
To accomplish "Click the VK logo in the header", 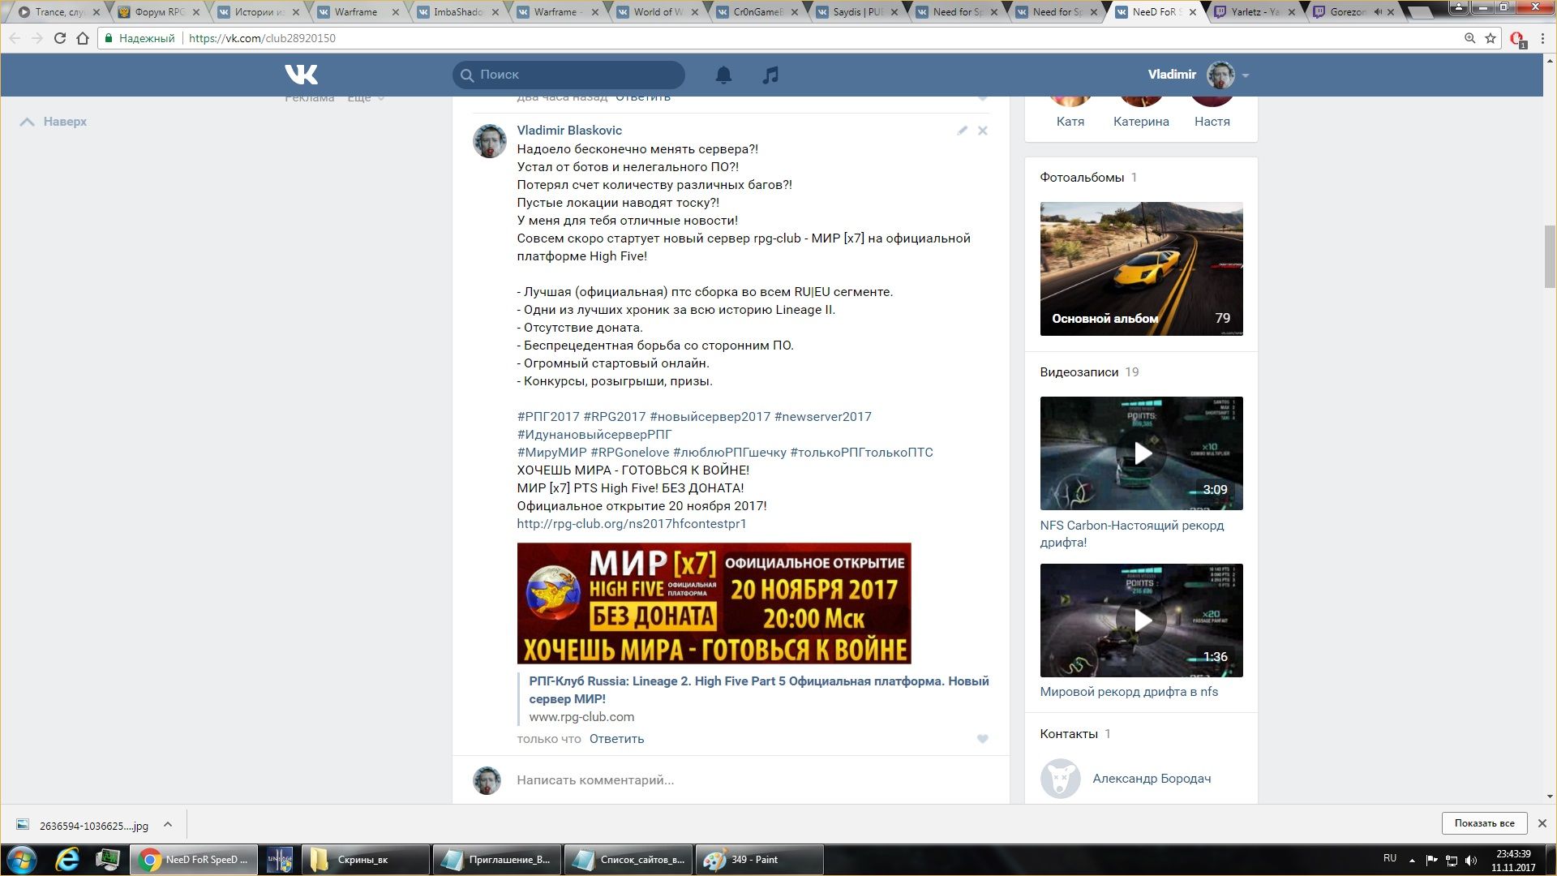I will coord(301,75).
